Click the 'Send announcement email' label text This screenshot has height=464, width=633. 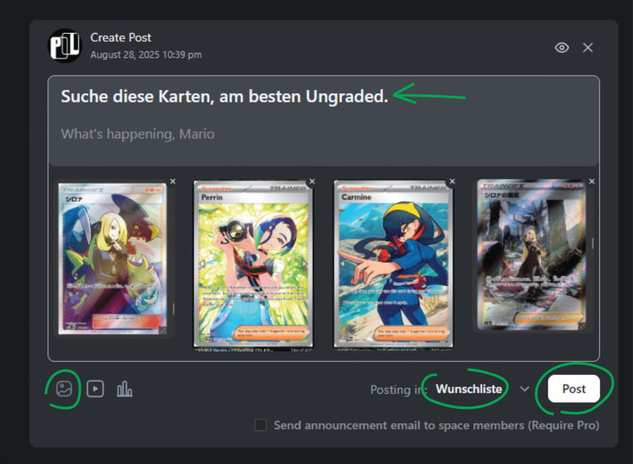[436, 425]
